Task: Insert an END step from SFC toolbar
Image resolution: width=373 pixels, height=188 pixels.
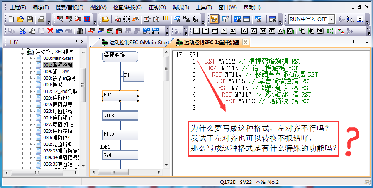Action: [320, 31]
